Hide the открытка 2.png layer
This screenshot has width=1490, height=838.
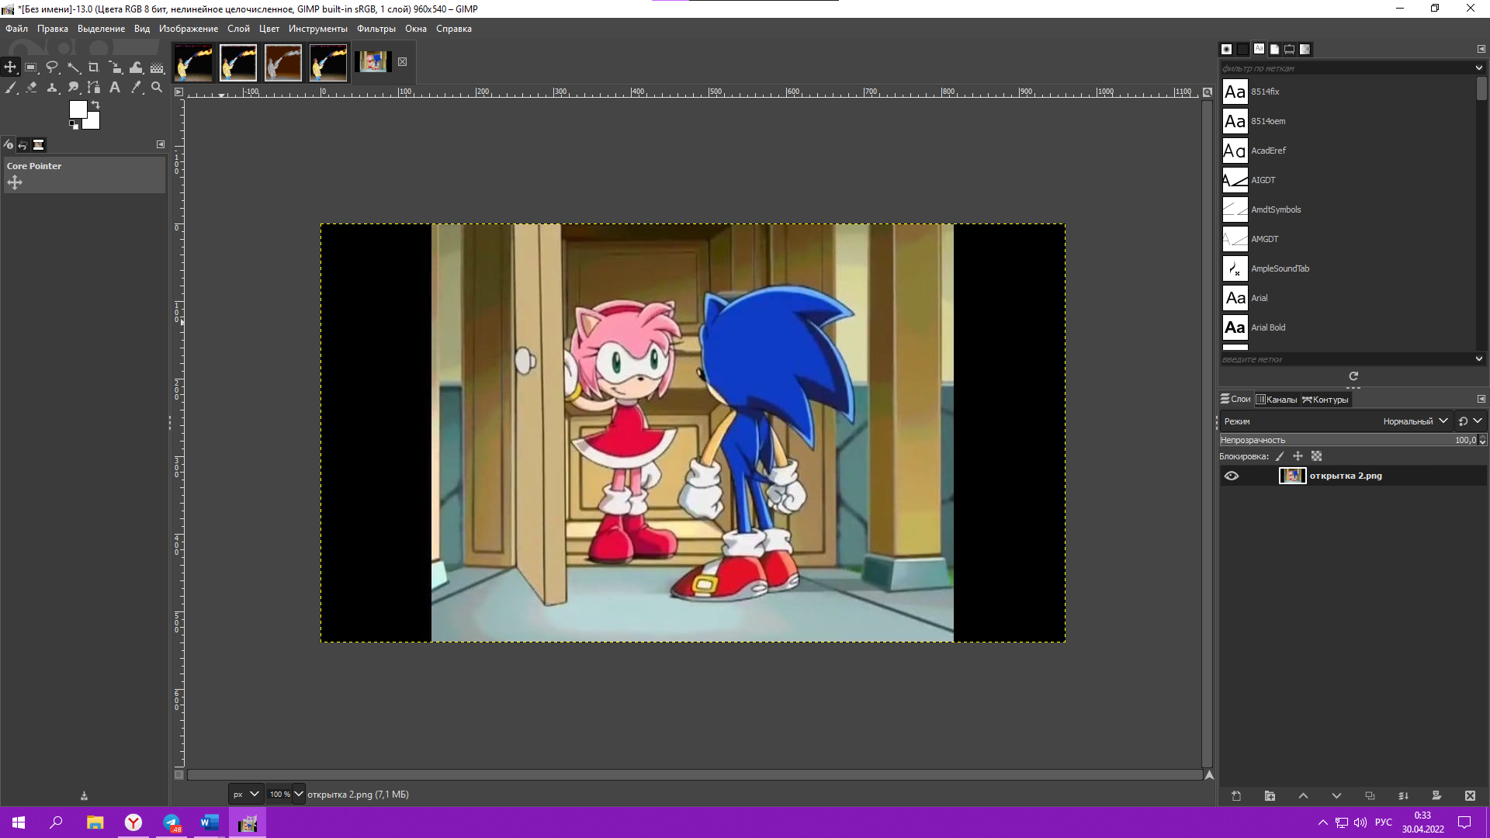point(1232,476)
